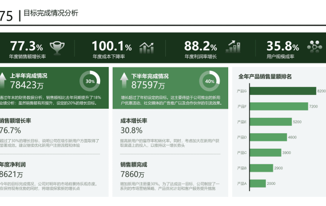The height and width of the screenshot is (206, 326).
Task: Click the 产品F bar valued 7200
Action: [279, 106]
